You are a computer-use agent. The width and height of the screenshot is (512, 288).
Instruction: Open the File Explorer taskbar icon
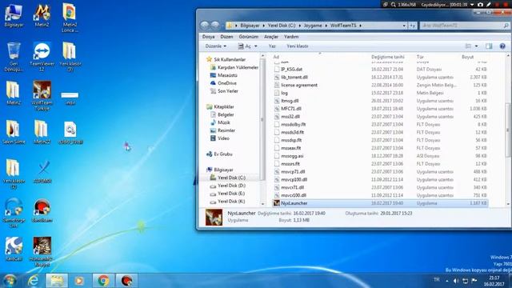coord(57,281)
